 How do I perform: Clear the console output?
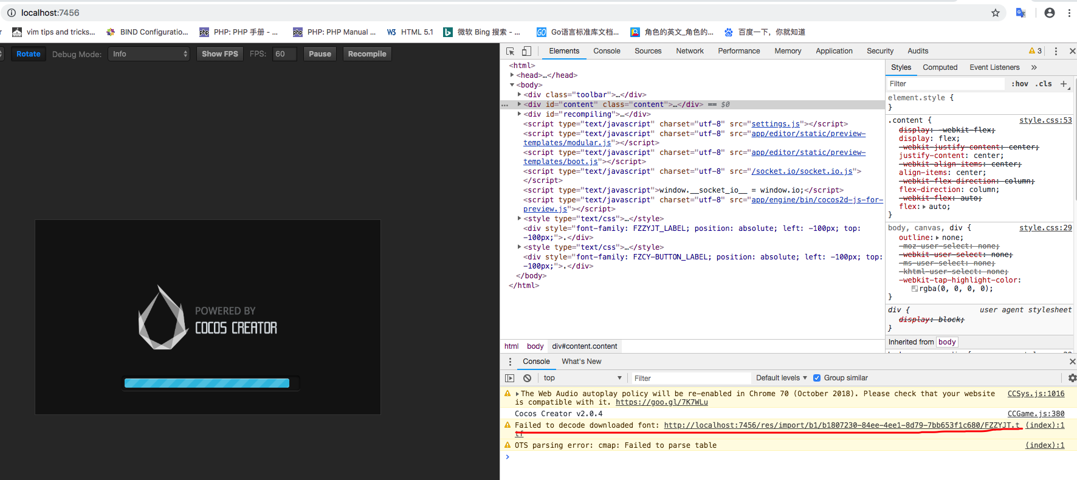click(527, 378)
